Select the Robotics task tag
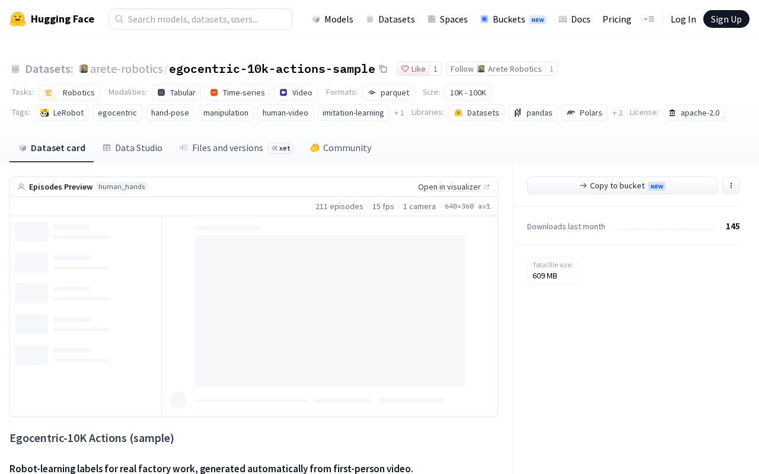This screenshot has height=474, width=759. (69, 92)
